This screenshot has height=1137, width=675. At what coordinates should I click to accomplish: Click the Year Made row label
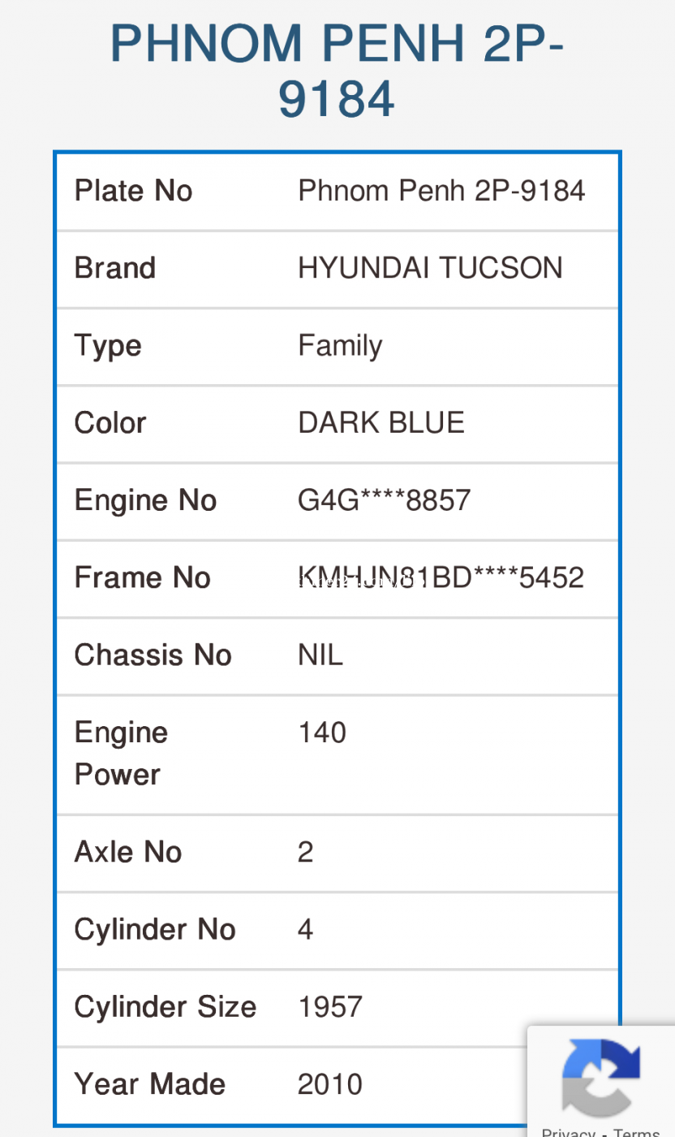tap(150, 1084)
